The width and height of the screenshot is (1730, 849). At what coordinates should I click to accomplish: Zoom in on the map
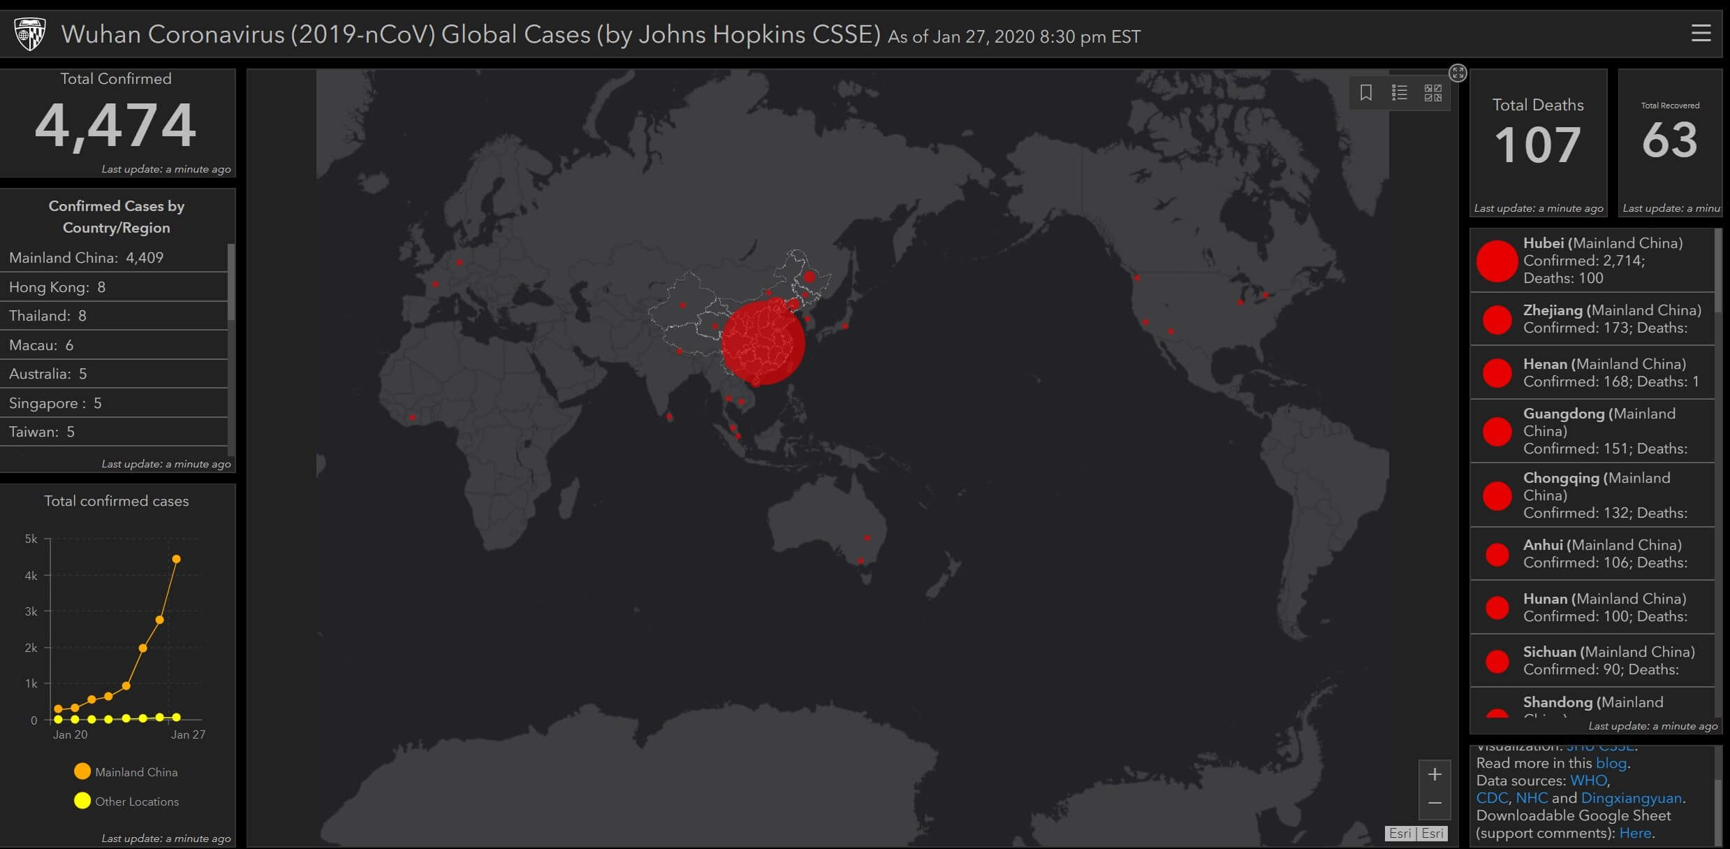coord(1435,774)
